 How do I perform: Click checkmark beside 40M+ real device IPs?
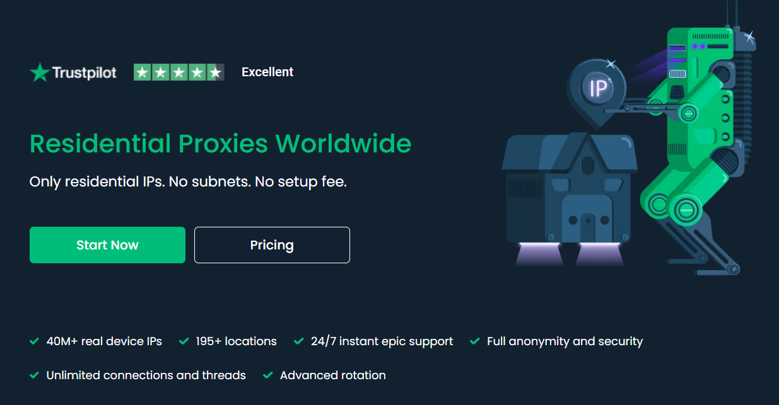click(x=35, y=341)
